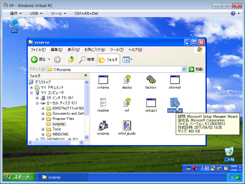Open the Help menu in Explorer
The height and width of the screenshot is (184, 245).
135,50
